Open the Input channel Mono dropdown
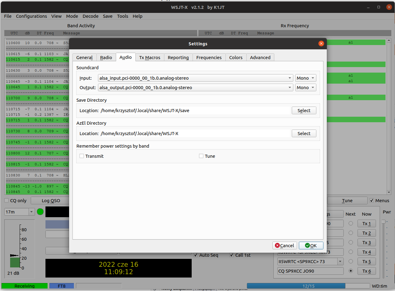The image size is (395, 291). 305,78
